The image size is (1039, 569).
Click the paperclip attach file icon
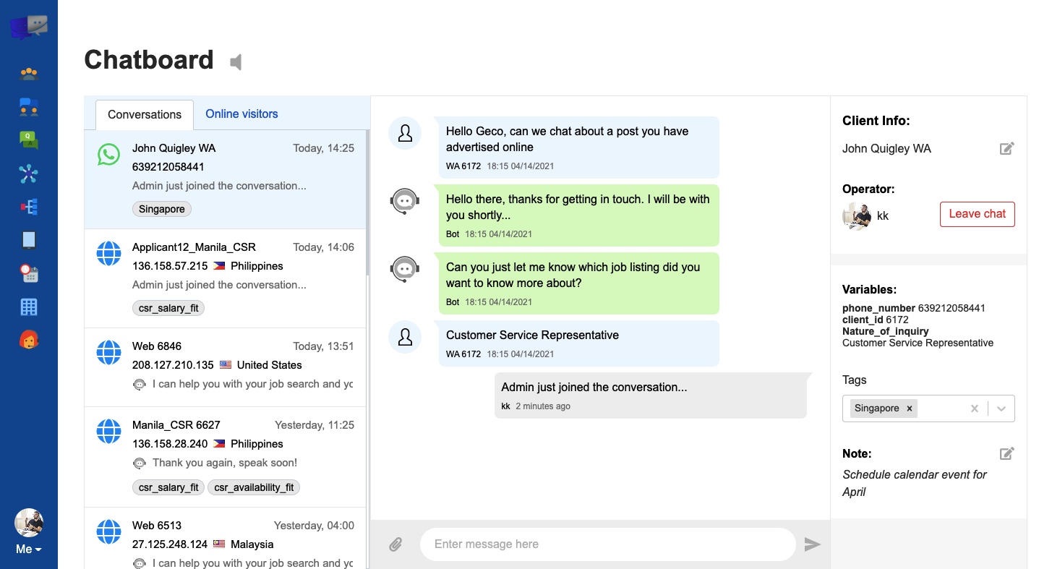[395, 544]
